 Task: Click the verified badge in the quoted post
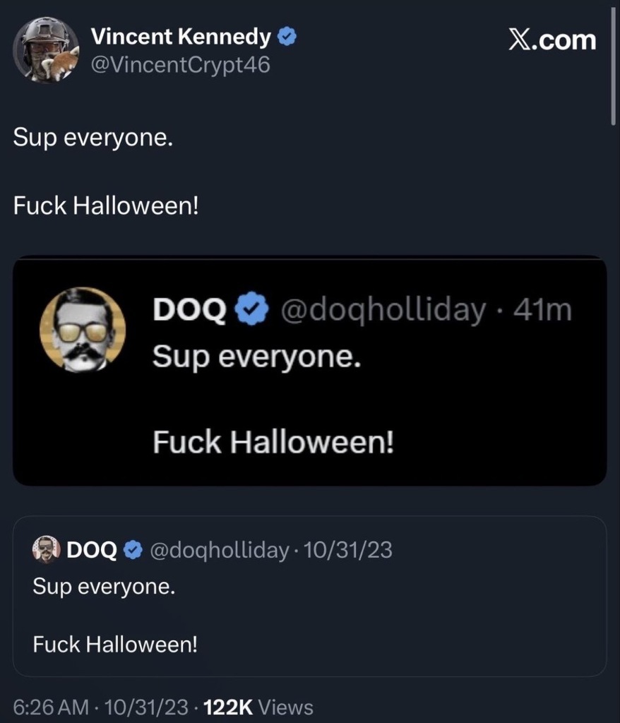pos(133,550)
